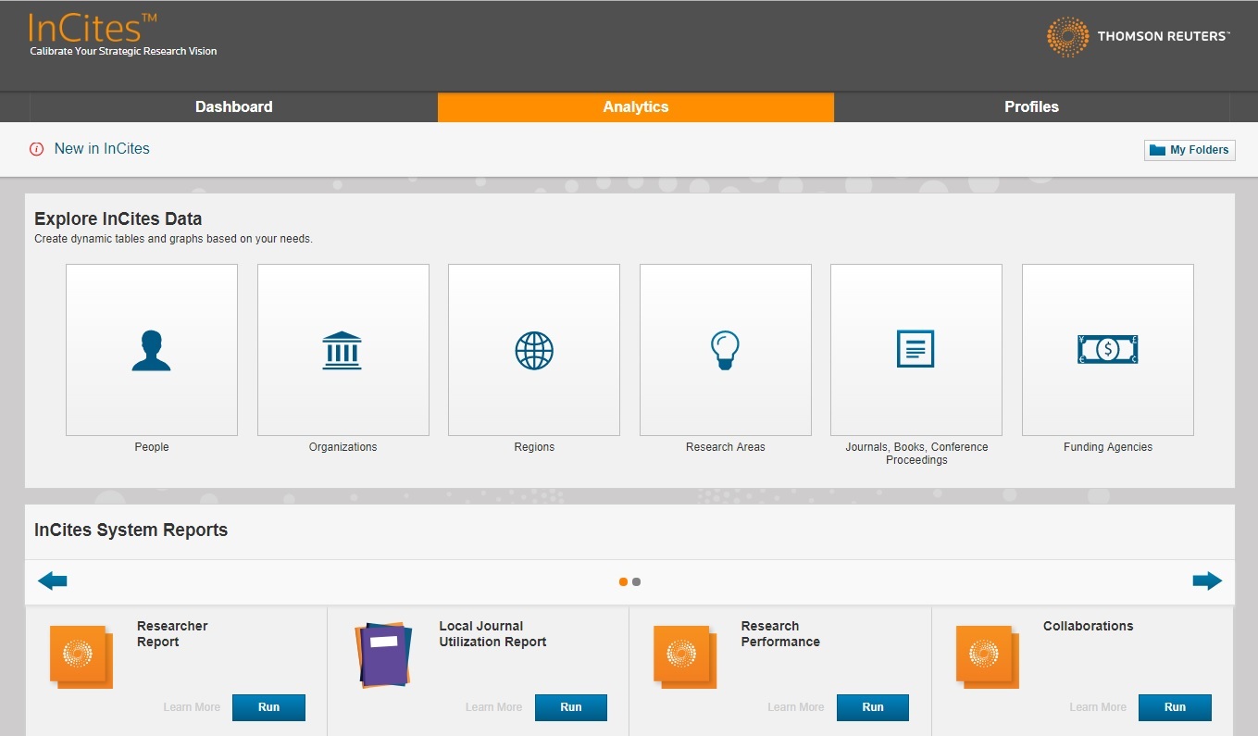The height and width of the screenshot is (736, 1258).
Task: Go to next system reports with right arrow
Action: pyautogui.click(x=1207, y=581)
